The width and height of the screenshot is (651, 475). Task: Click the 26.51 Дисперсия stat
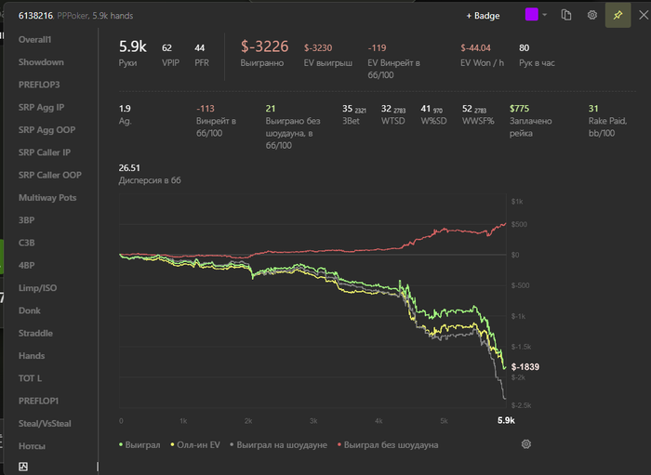129,168
